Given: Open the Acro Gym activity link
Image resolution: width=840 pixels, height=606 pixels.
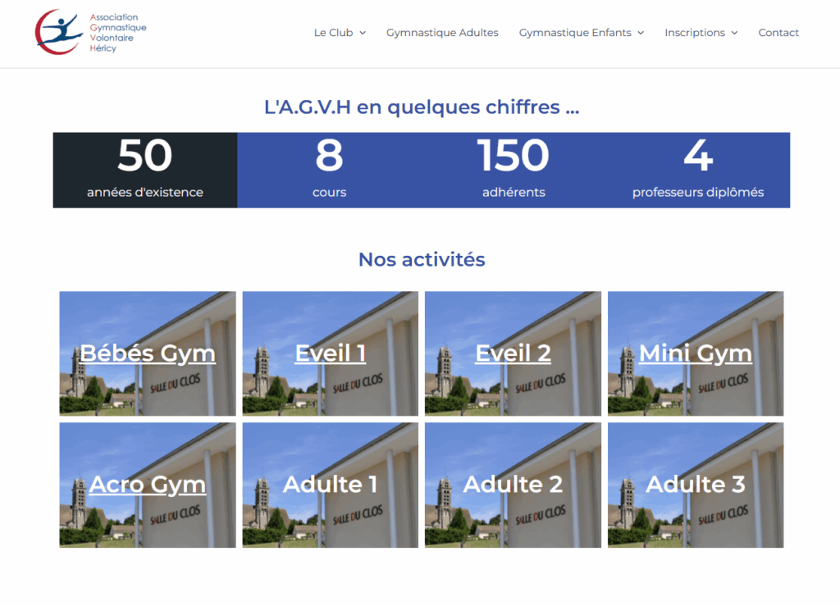Looking at the screenshot, I should pyautogui.click(x=148, y=485).
